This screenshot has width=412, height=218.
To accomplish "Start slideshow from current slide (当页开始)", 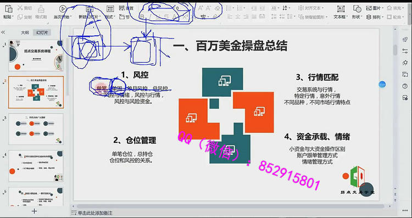I will (63, 12).
